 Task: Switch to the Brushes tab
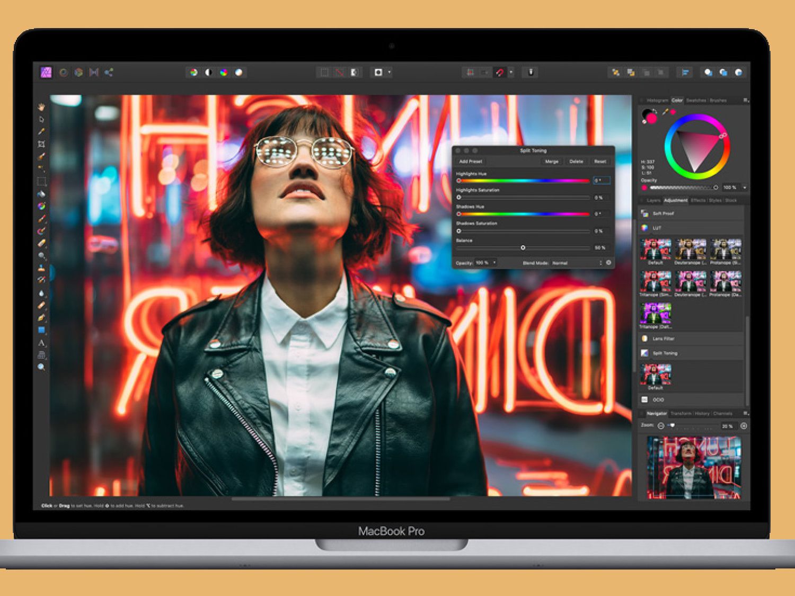tap(718, 100)
